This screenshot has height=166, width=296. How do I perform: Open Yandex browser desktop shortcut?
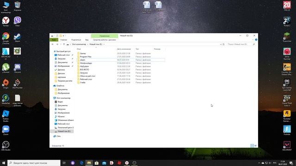click(6, 21)
